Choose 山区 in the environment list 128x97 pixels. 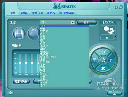[64, 72]
